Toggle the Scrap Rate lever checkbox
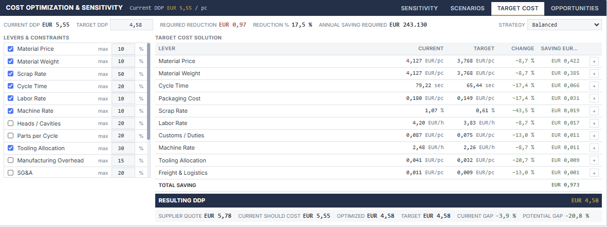This screenshot has width=607, height=227. point(10,74)
